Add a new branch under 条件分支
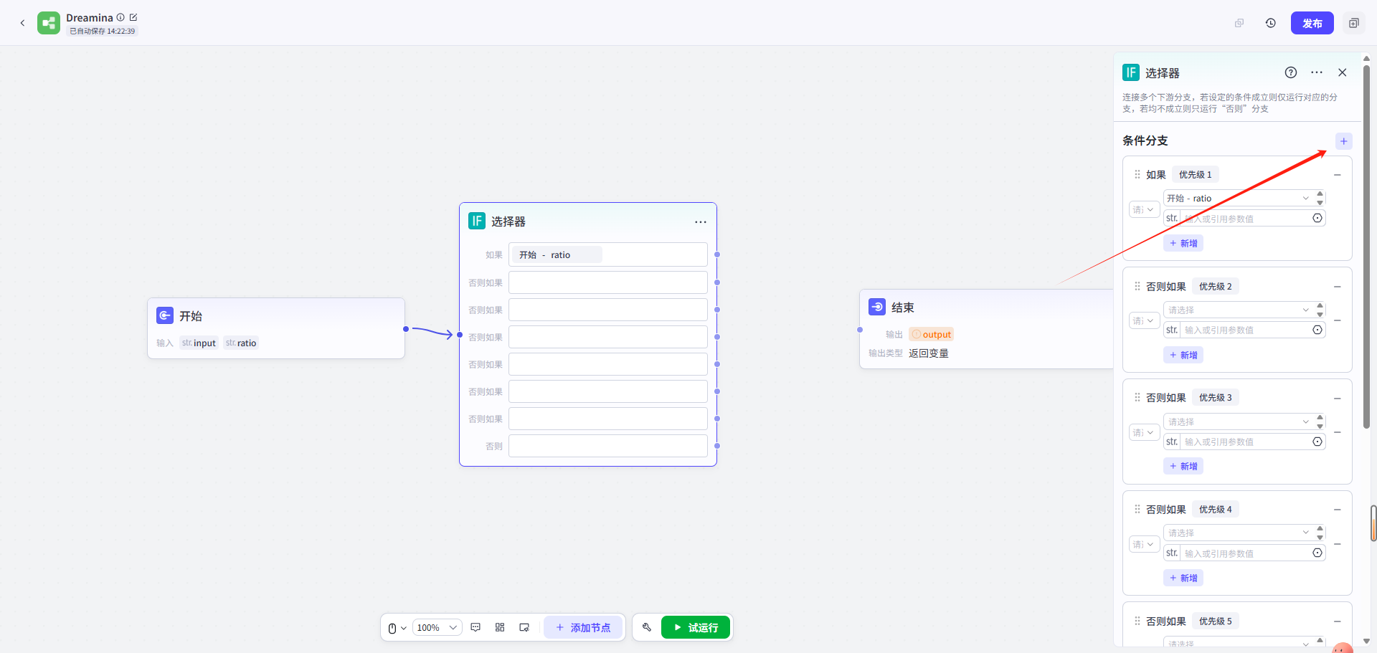The height and width of the screenshot is (653, 1377). point(1344,141)
